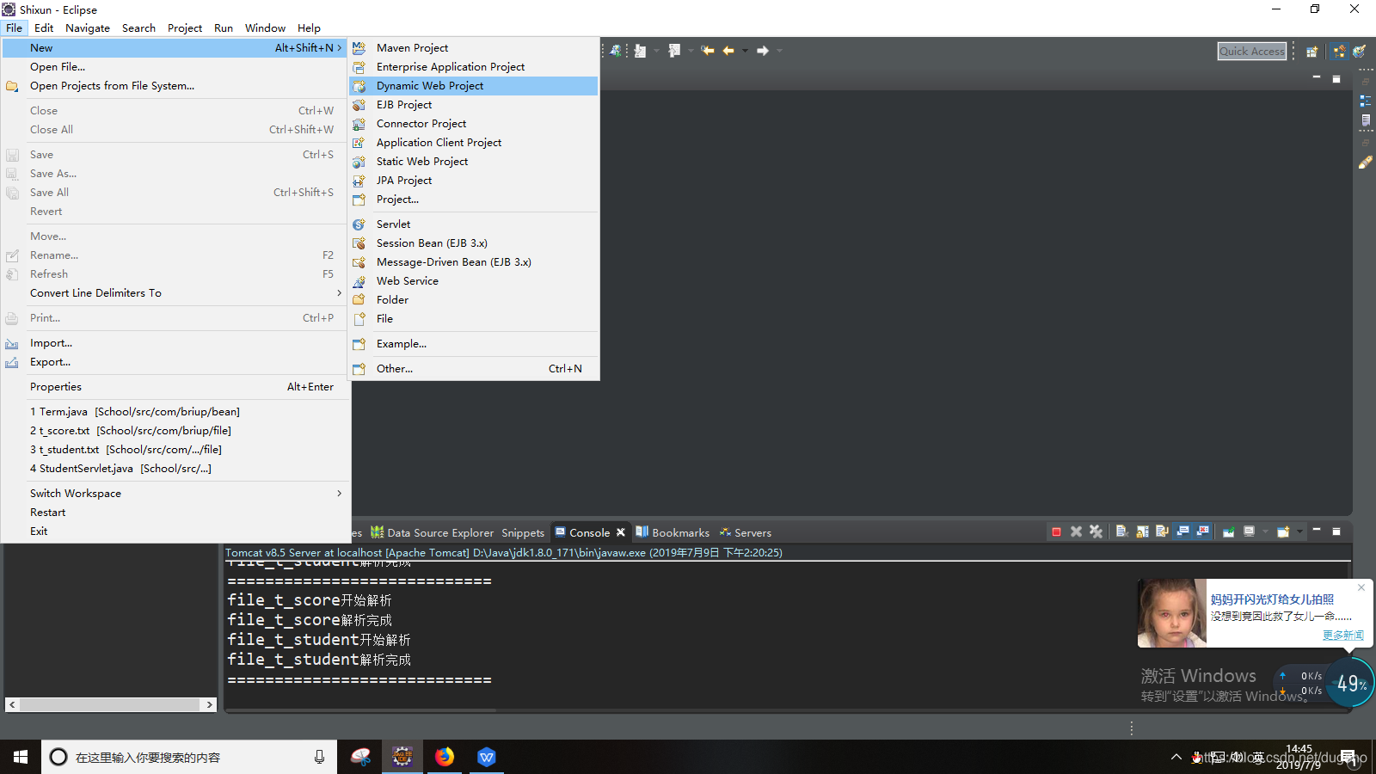
Task: Click the Windows Start button
Action: click(x=21, y=757)
